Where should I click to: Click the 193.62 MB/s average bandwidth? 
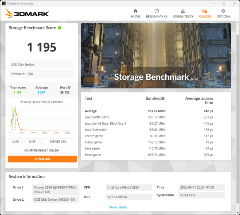click(x=157, y=111)
